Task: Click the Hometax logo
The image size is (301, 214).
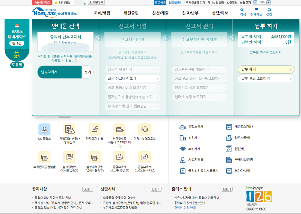Action: 54,12
